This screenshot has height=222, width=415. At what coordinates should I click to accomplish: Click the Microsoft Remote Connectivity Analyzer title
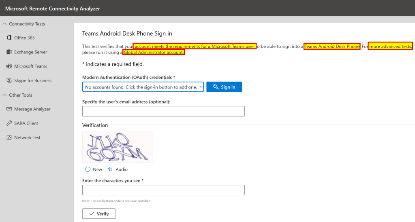point(53,8)
